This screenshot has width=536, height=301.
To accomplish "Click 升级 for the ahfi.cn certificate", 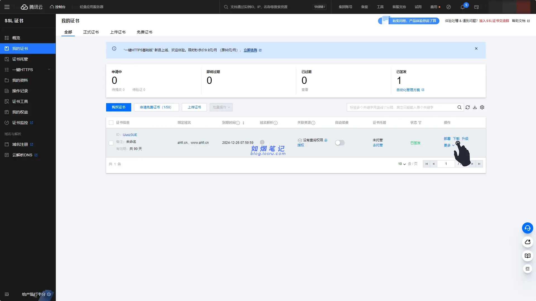I will coord(465,139).
